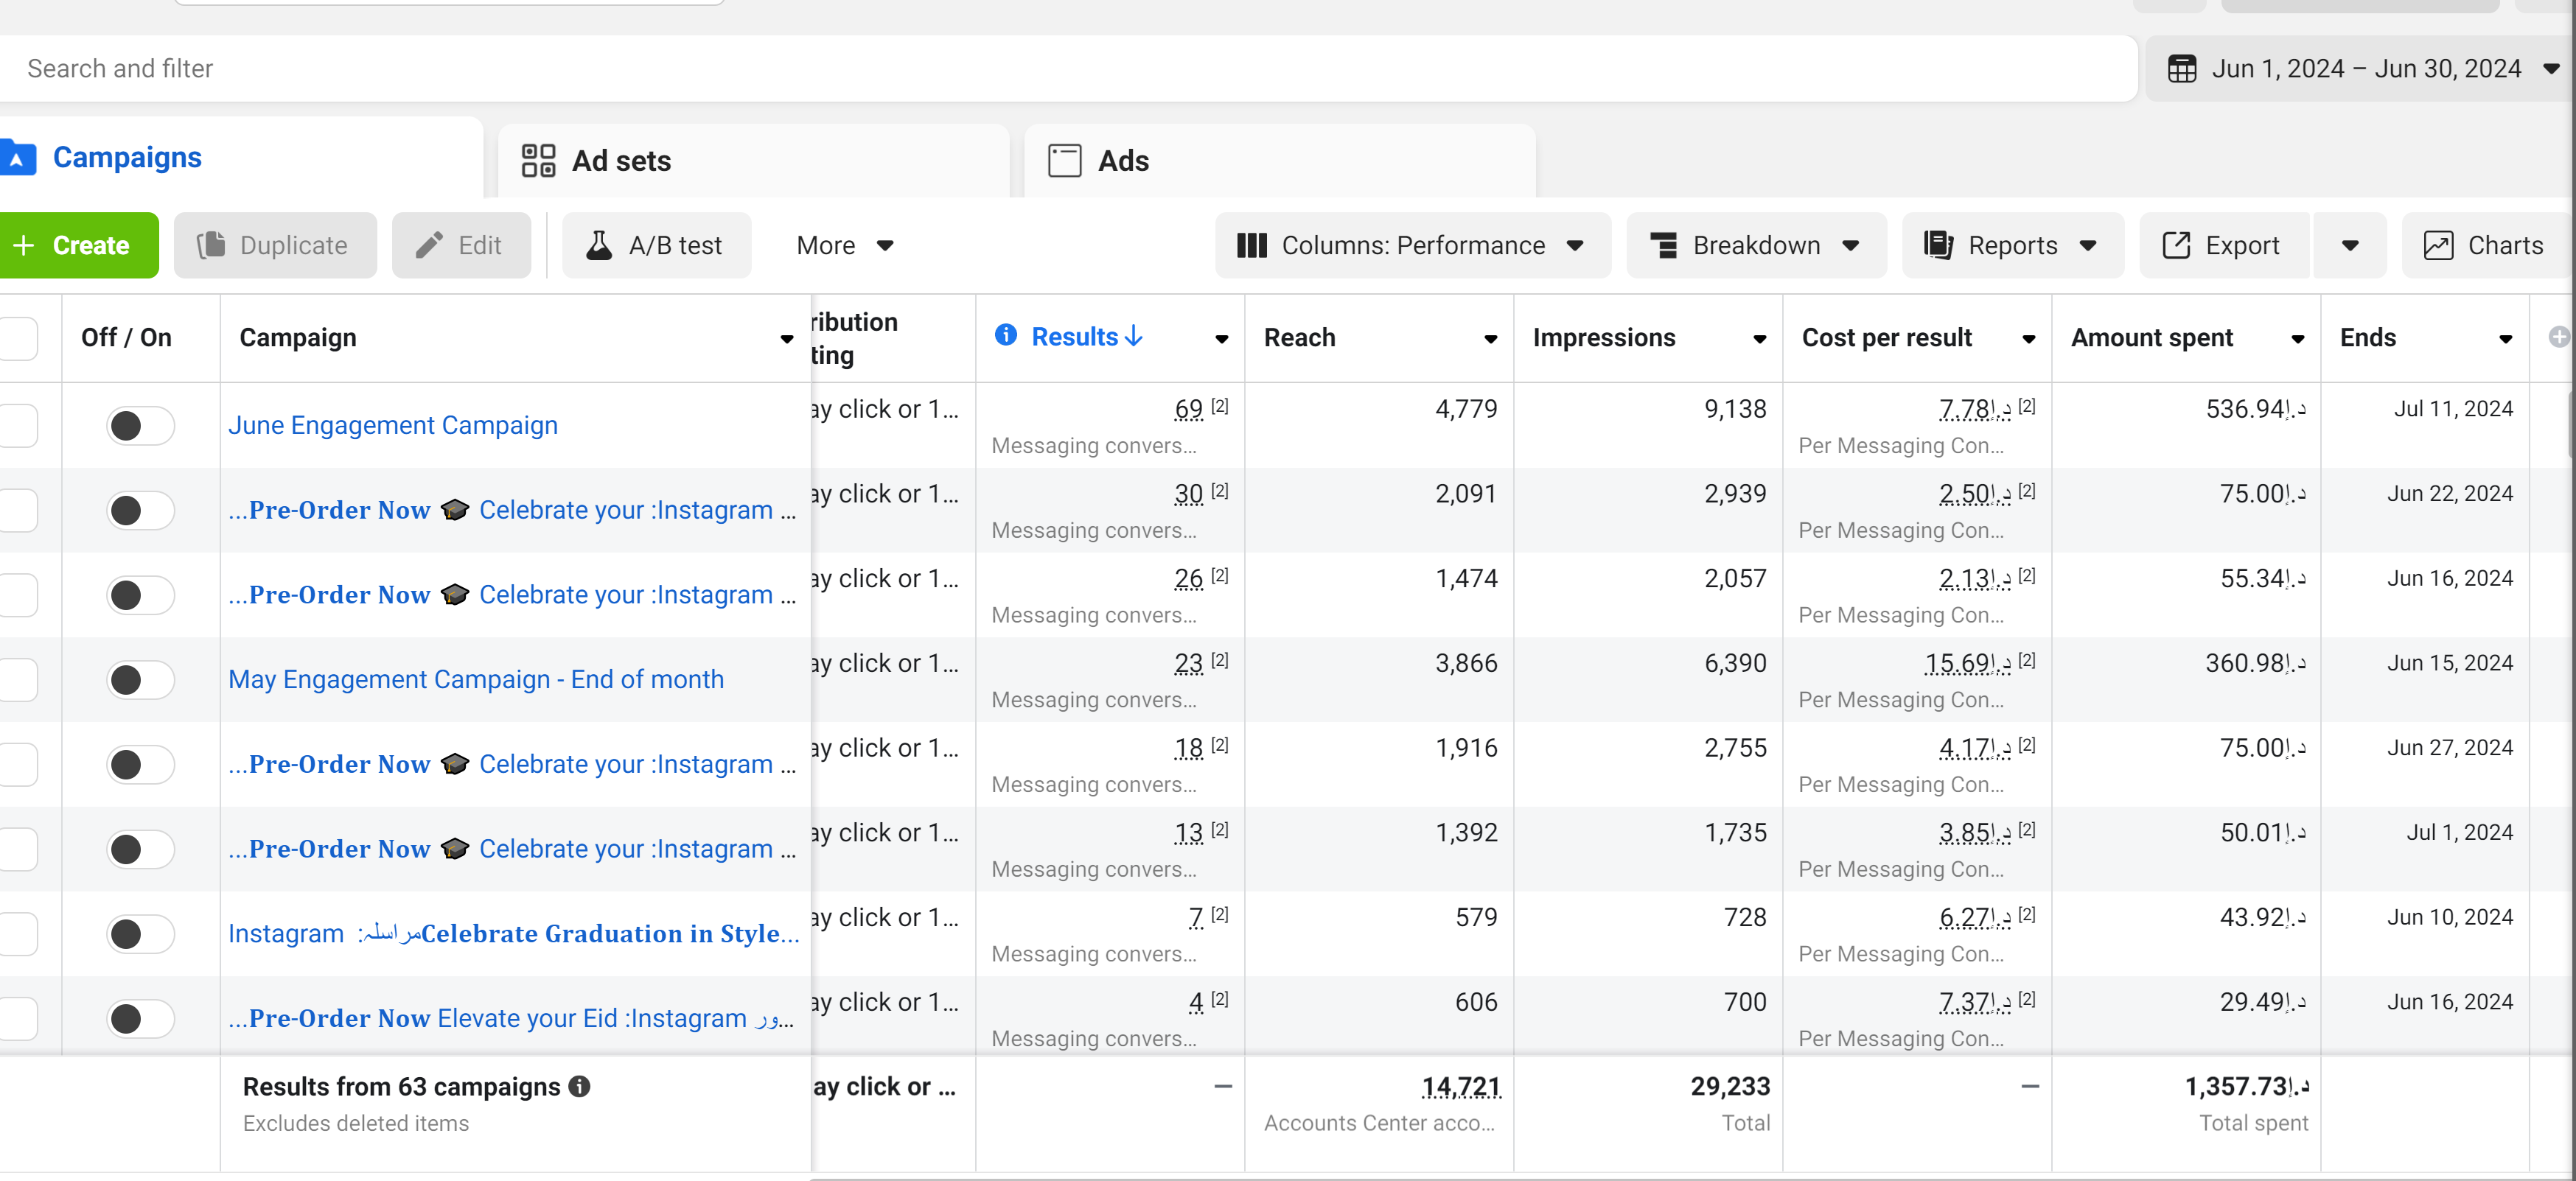Switch to the Ads tab
The width and height of the screenshot is (2576, 1181).
pyautogui.click(x=1122, y=161)
